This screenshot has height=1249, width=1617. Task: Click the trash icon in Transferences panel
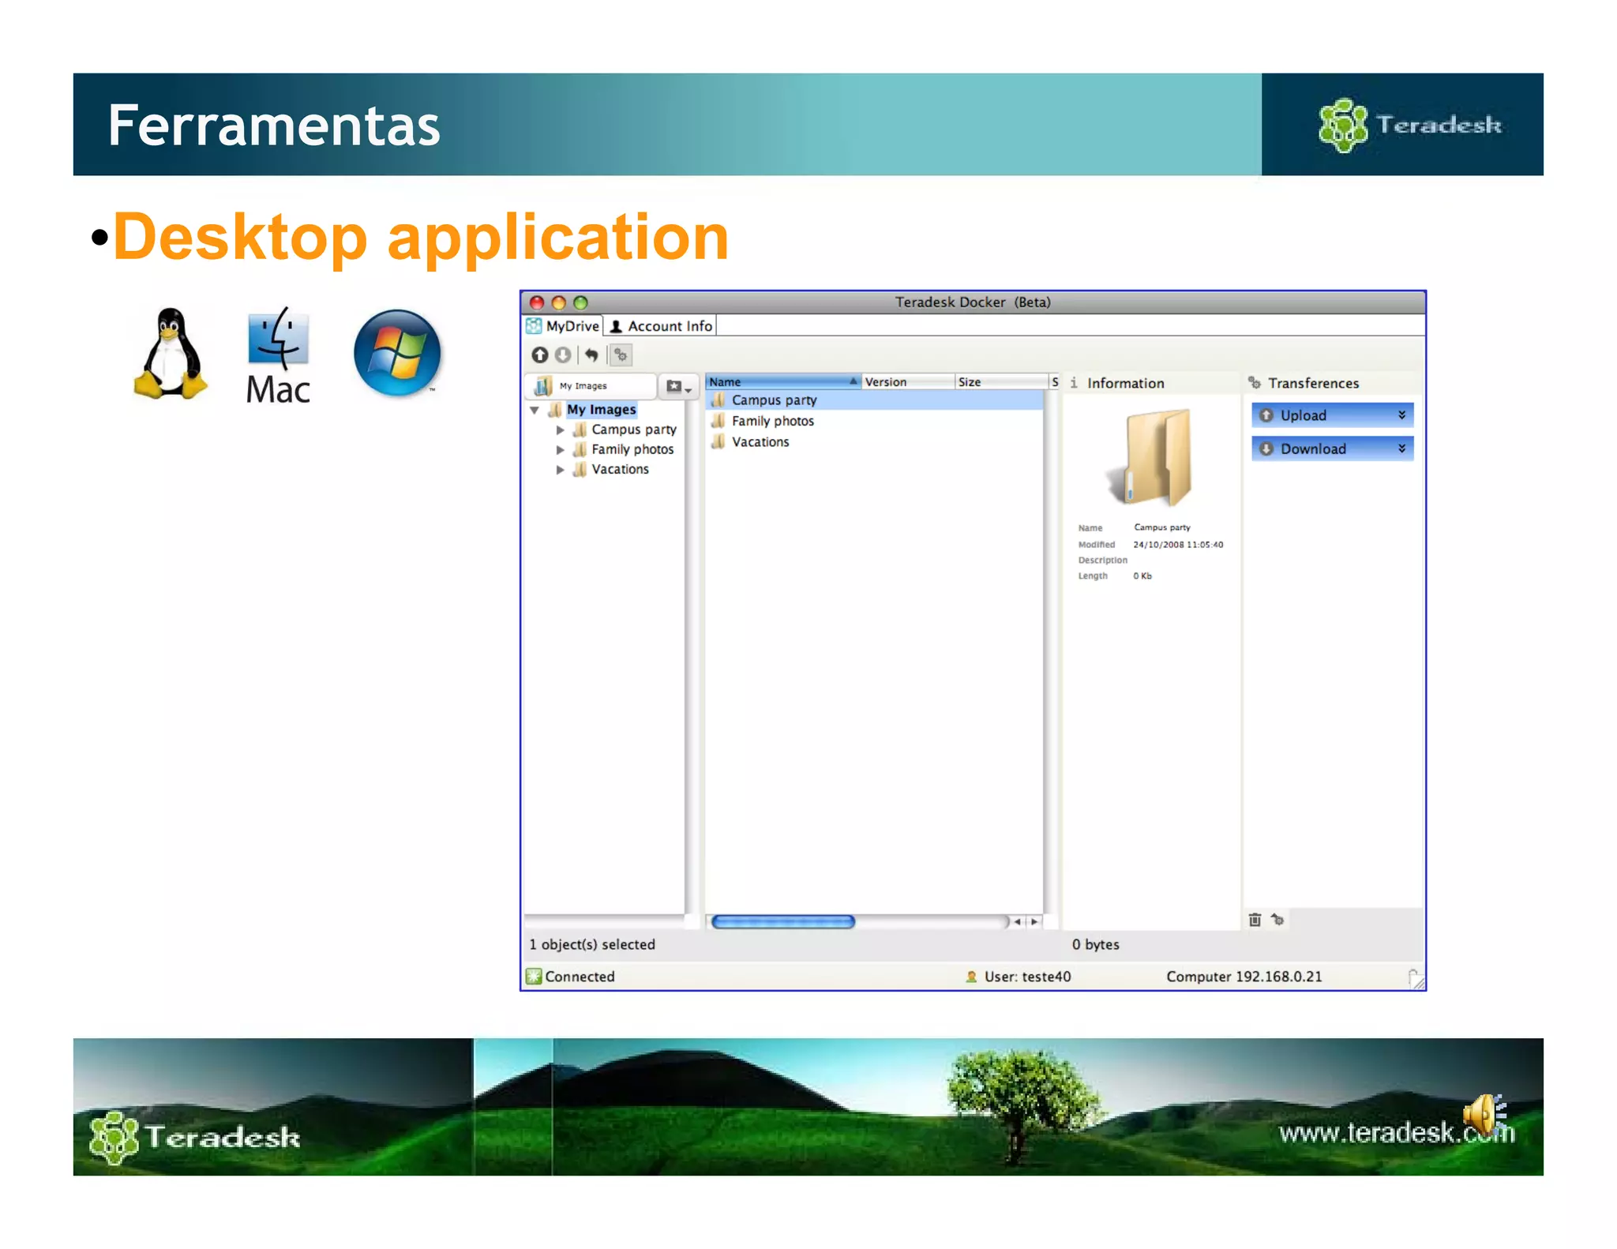[1255, 920]
